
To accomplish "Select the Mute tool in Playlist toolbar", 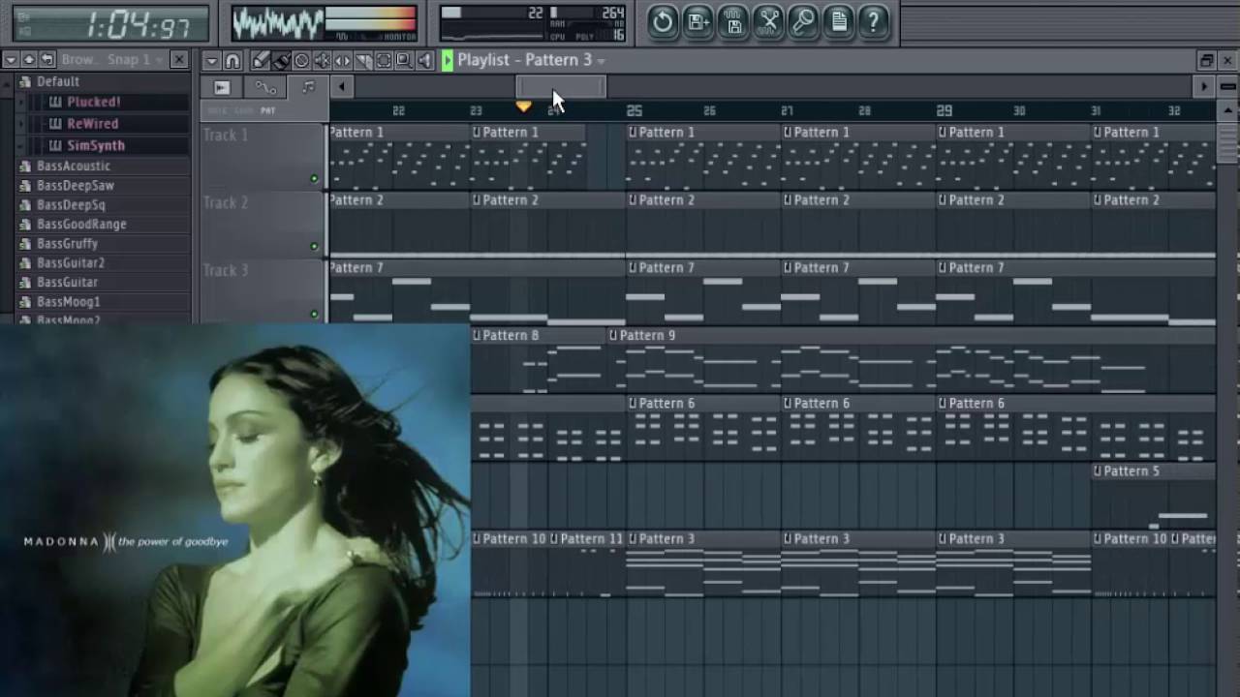I will 322,61.
